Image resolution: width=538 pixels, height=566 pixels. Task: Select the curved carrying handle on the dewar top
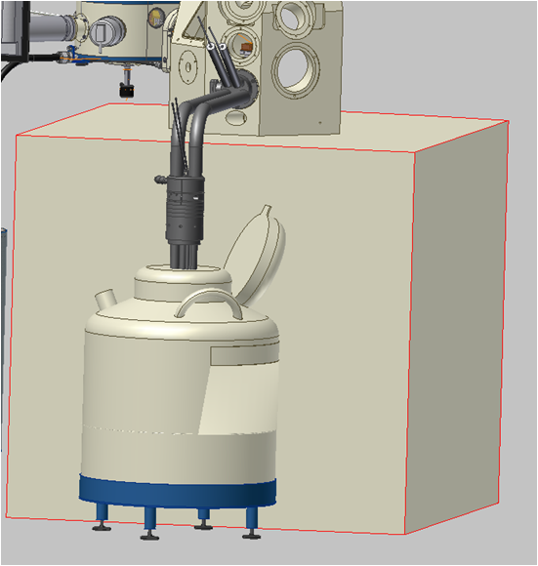coord(209,303)
